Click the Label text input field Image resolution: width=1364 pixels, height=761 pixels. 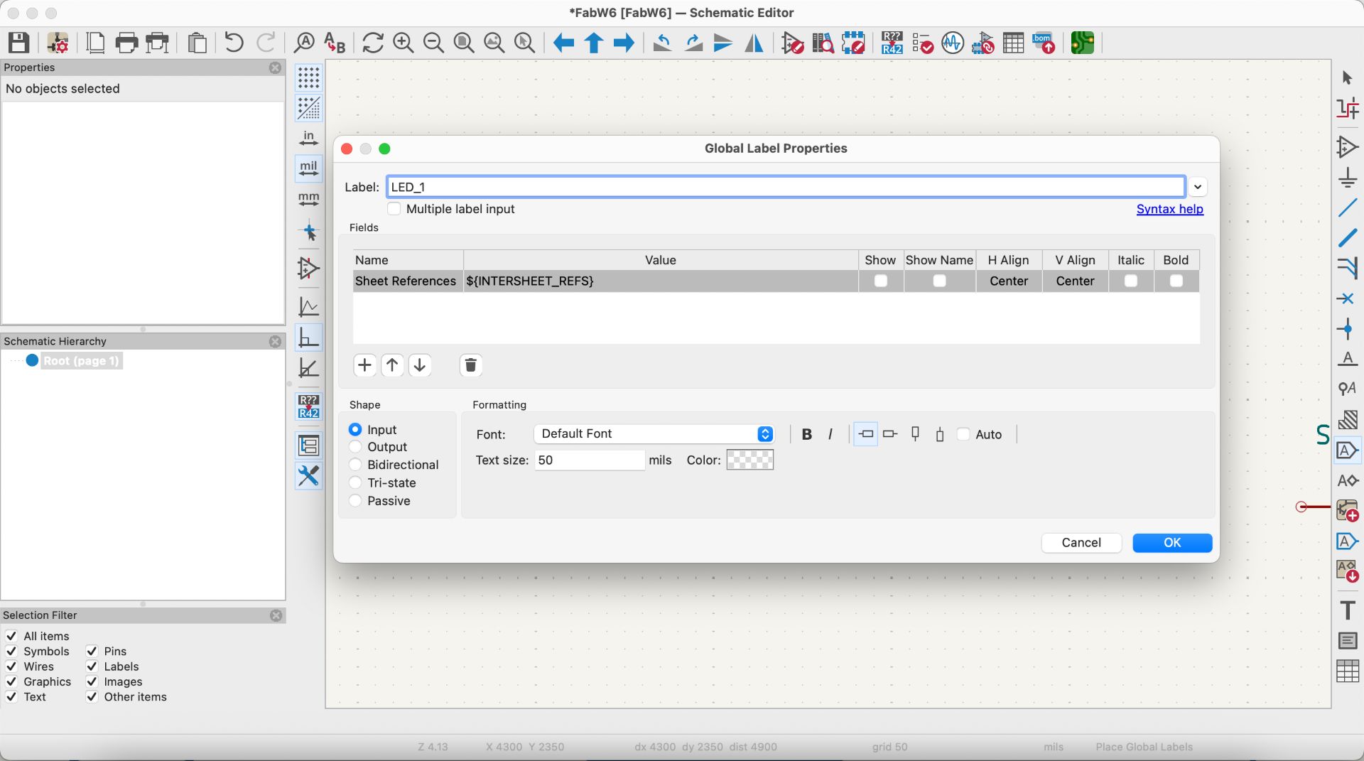[x=786, y=187]
